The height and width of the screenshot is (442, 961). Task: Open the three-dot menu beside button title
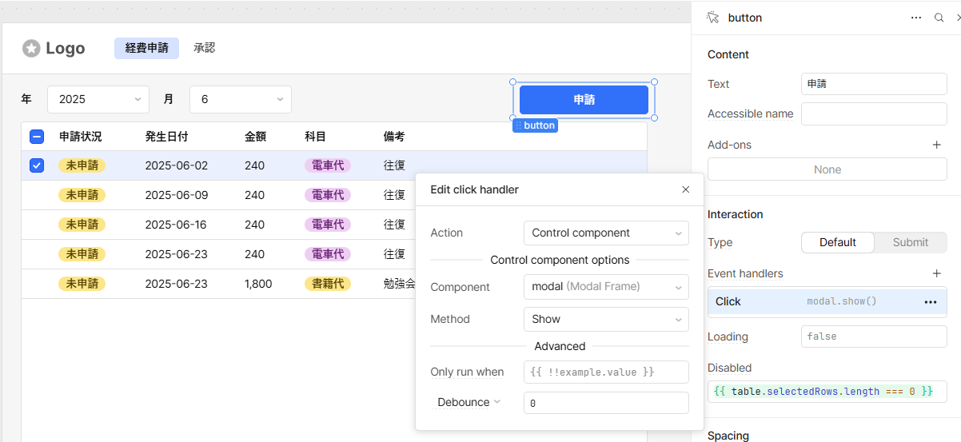(x=916, y=18)
